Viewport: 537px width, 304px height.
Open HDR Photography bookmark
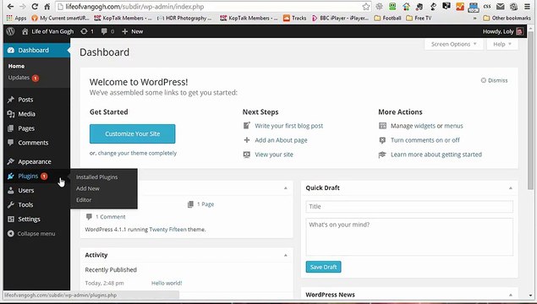click(x=184, y=18)
